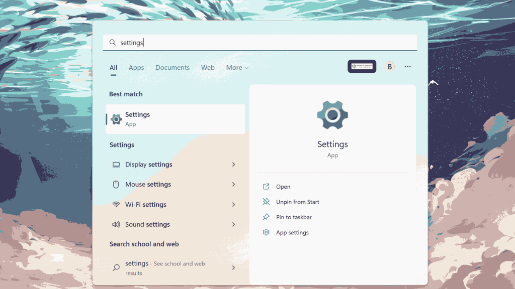Open the B user account avatar
This screenshot has height=289, width=515.
coord(390,67)
